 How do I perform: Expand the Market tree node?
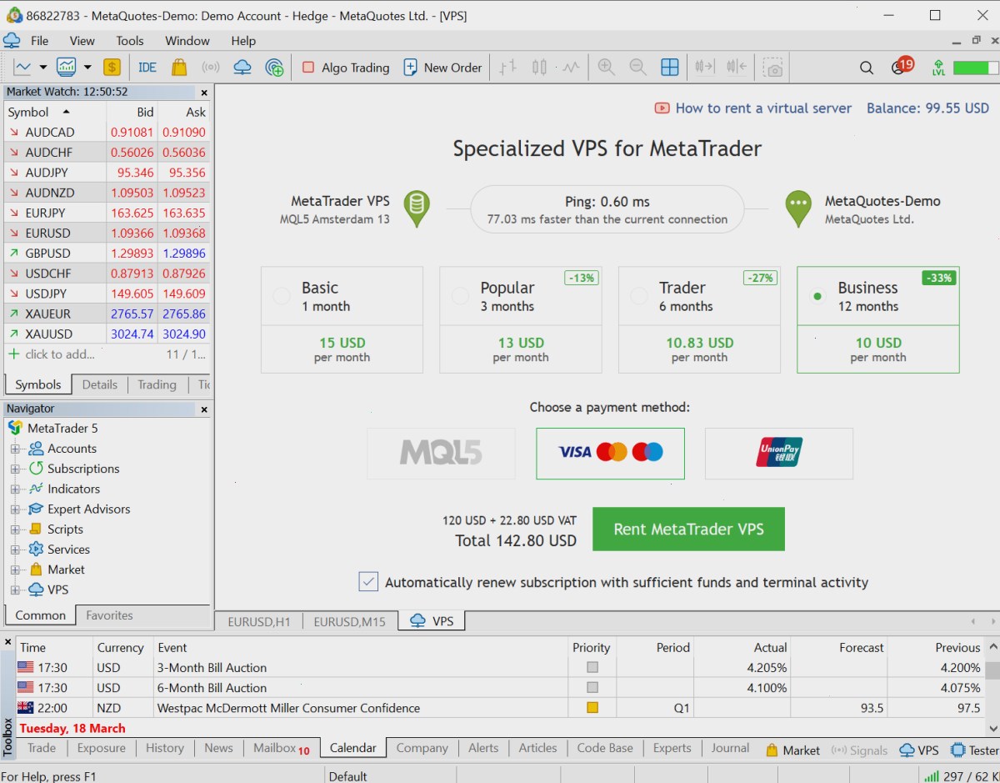click(15, 570)
